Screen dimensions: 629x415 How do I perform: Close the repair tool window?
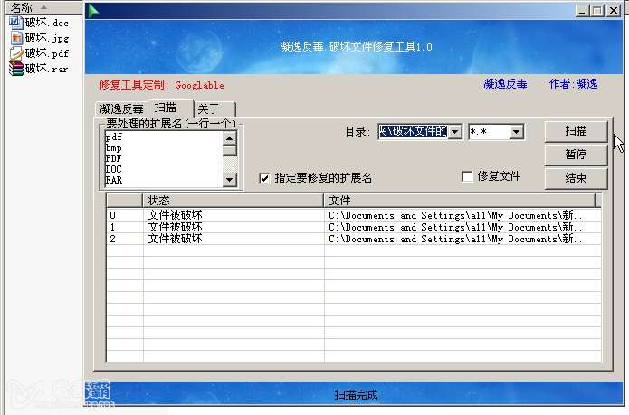click(x=614, y=11)
